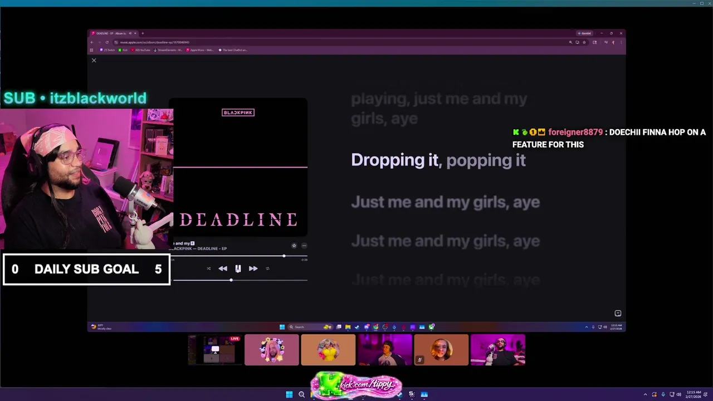Jump to lyric "playing, just me and my girls, aye"

439,109
